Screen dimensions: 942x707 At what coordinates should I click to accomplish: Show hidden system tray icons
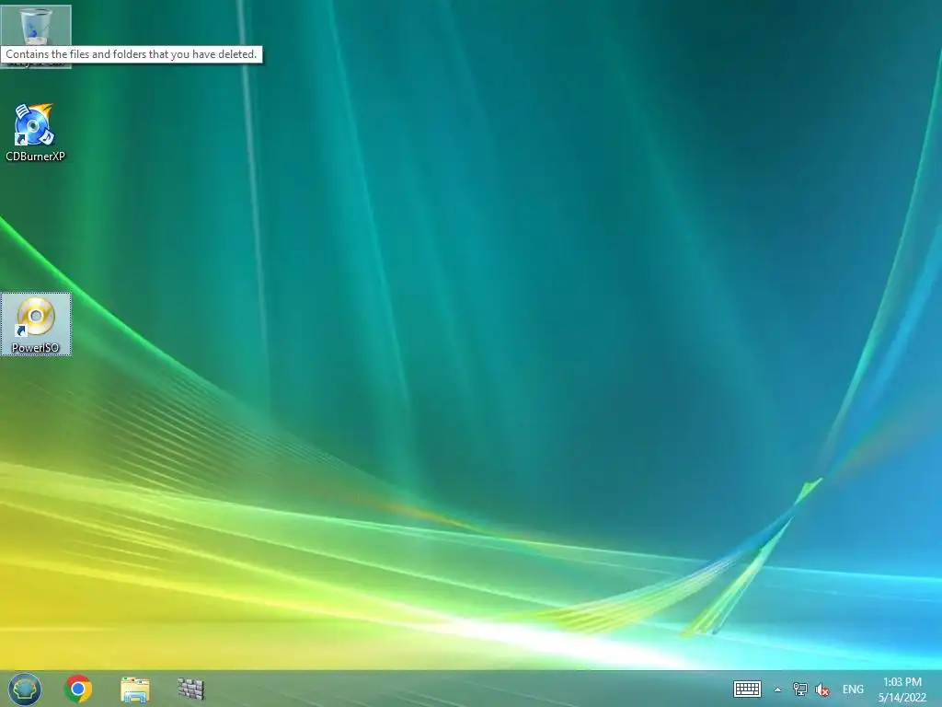777,690
